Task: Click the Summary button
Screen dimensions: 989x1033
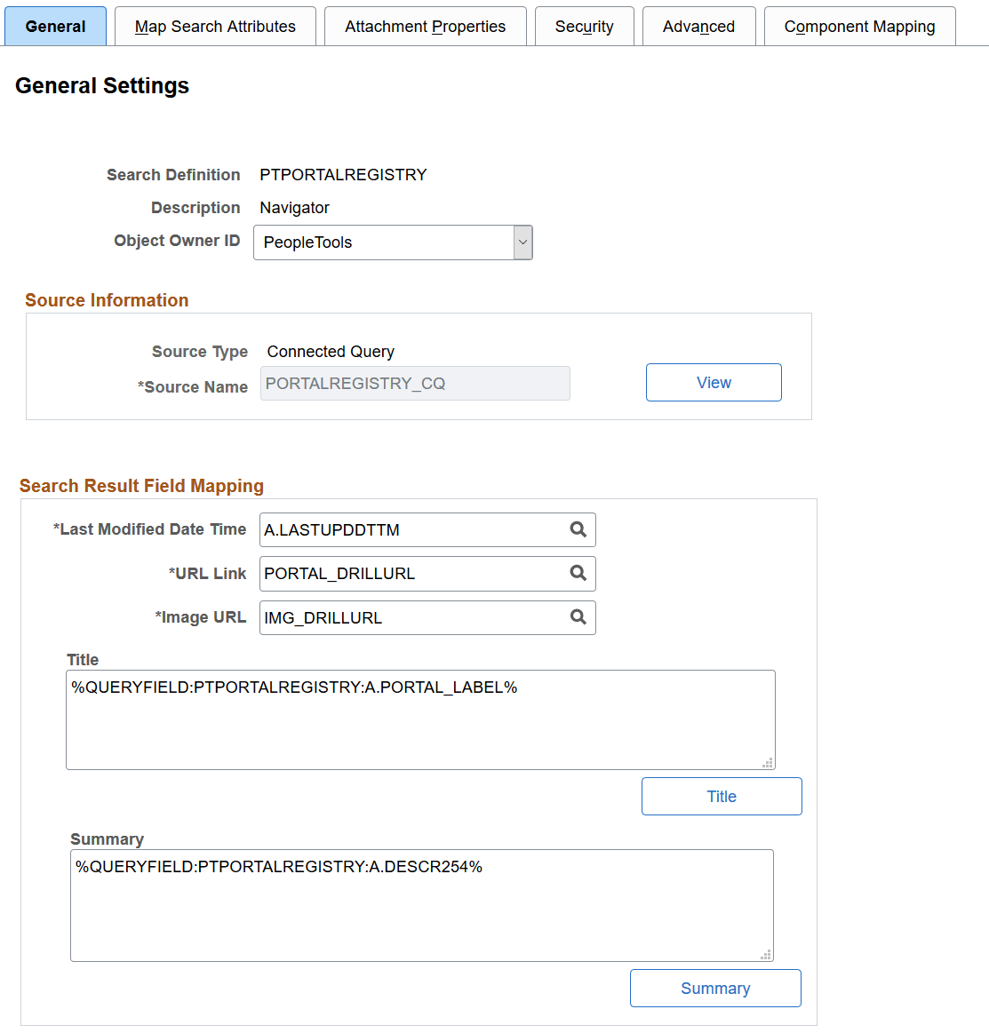Action: pyautogui.click(x=715, y=988)
